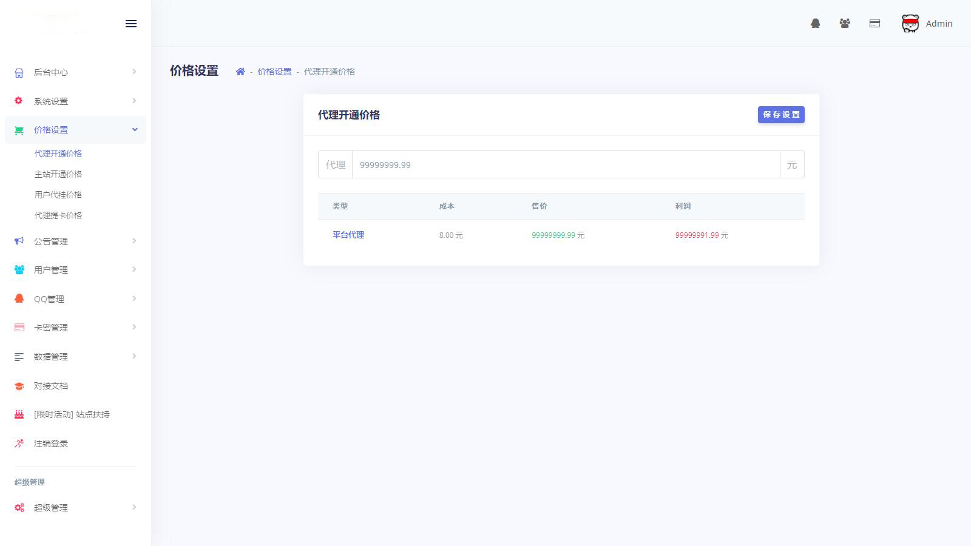The image size is (971, 546).
Task: Select 主站开通价格 submenu item
Action: (x=58, y=174)
